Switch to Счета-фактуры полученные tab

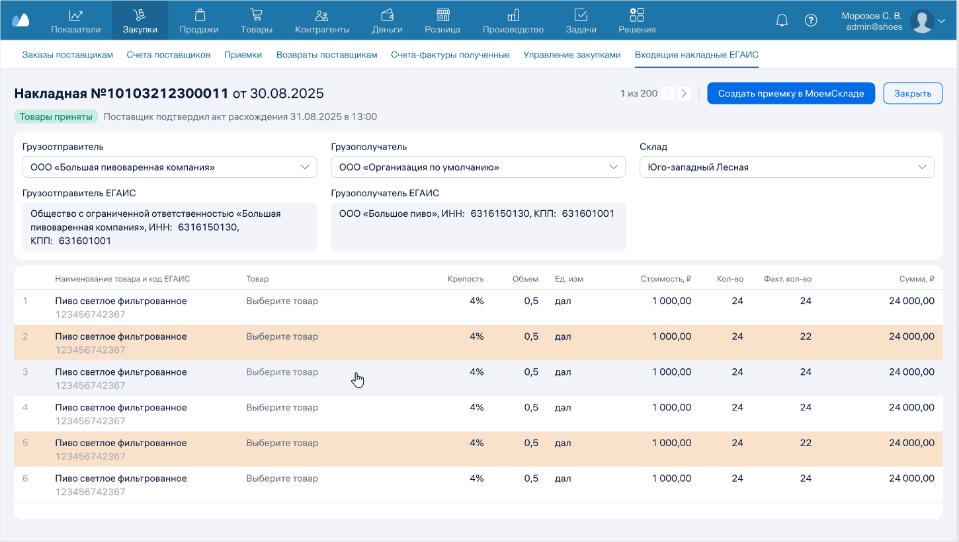pyautogui.click(x=450, y=55)
